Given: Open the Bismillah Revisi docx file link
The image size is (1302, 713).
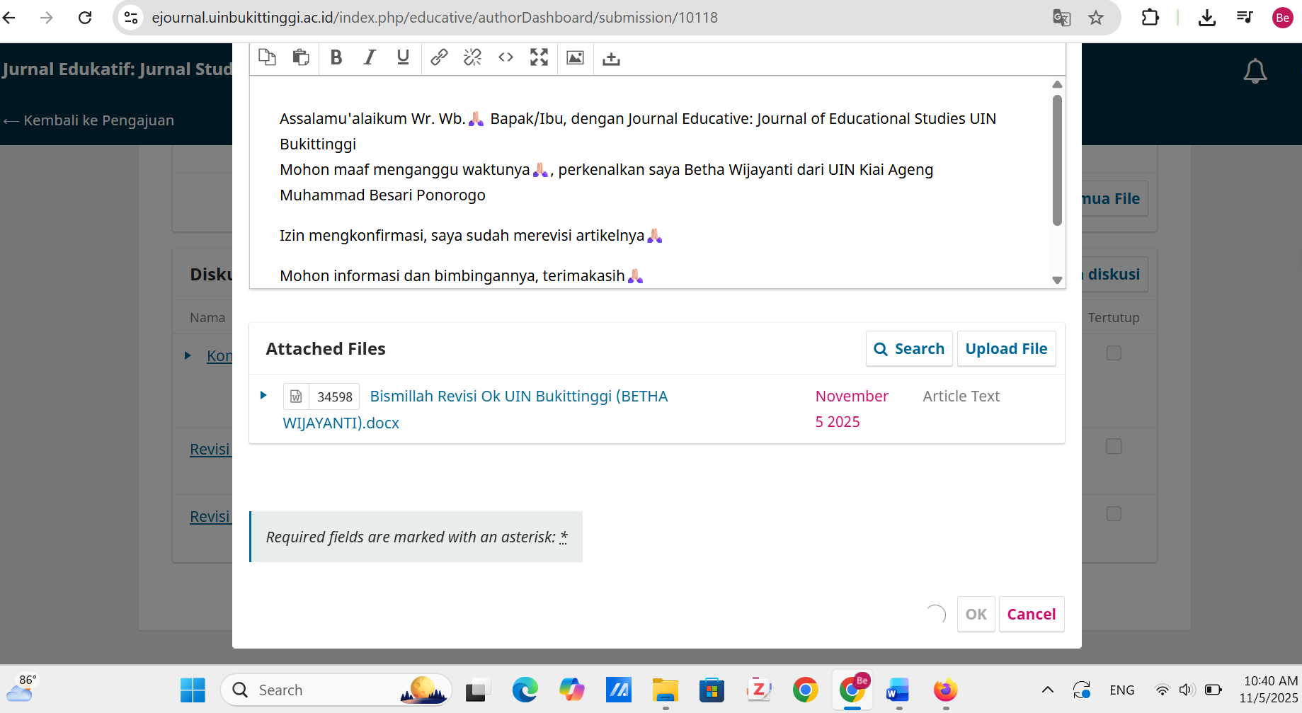Looking at the screenshot, I should (x=518, y=397).
